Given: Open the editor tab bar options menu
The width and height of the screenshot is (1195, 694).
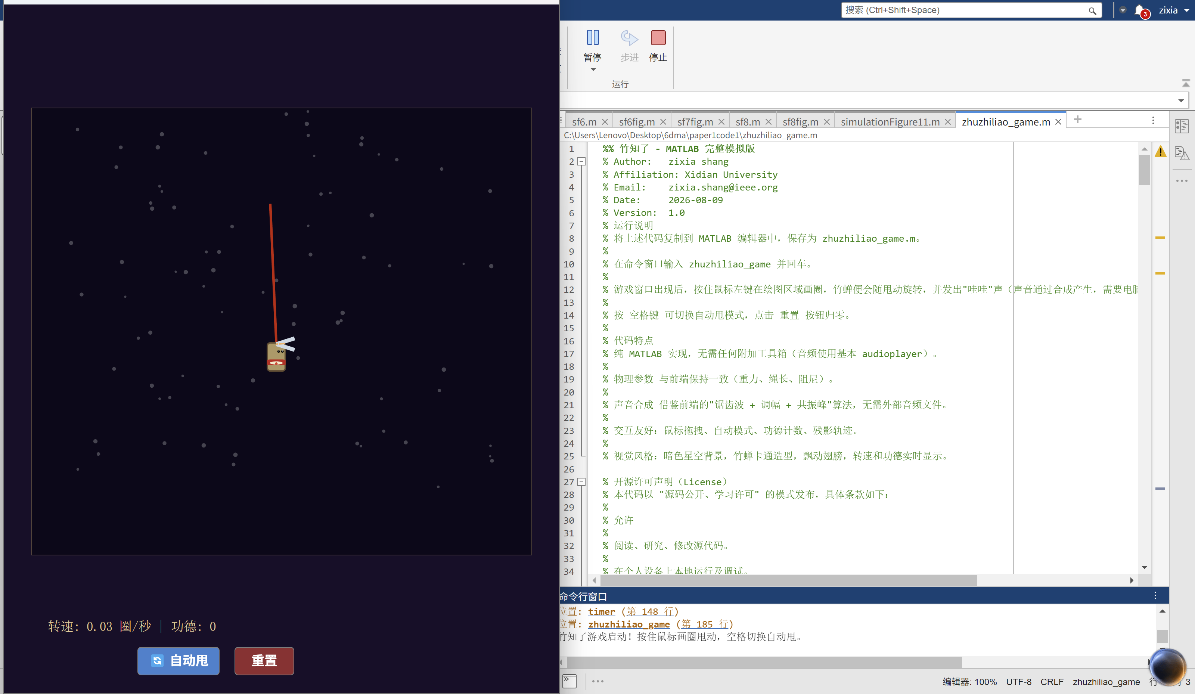Looking at the screenshot, I should pyautogui.click(x=1153, y=121).
